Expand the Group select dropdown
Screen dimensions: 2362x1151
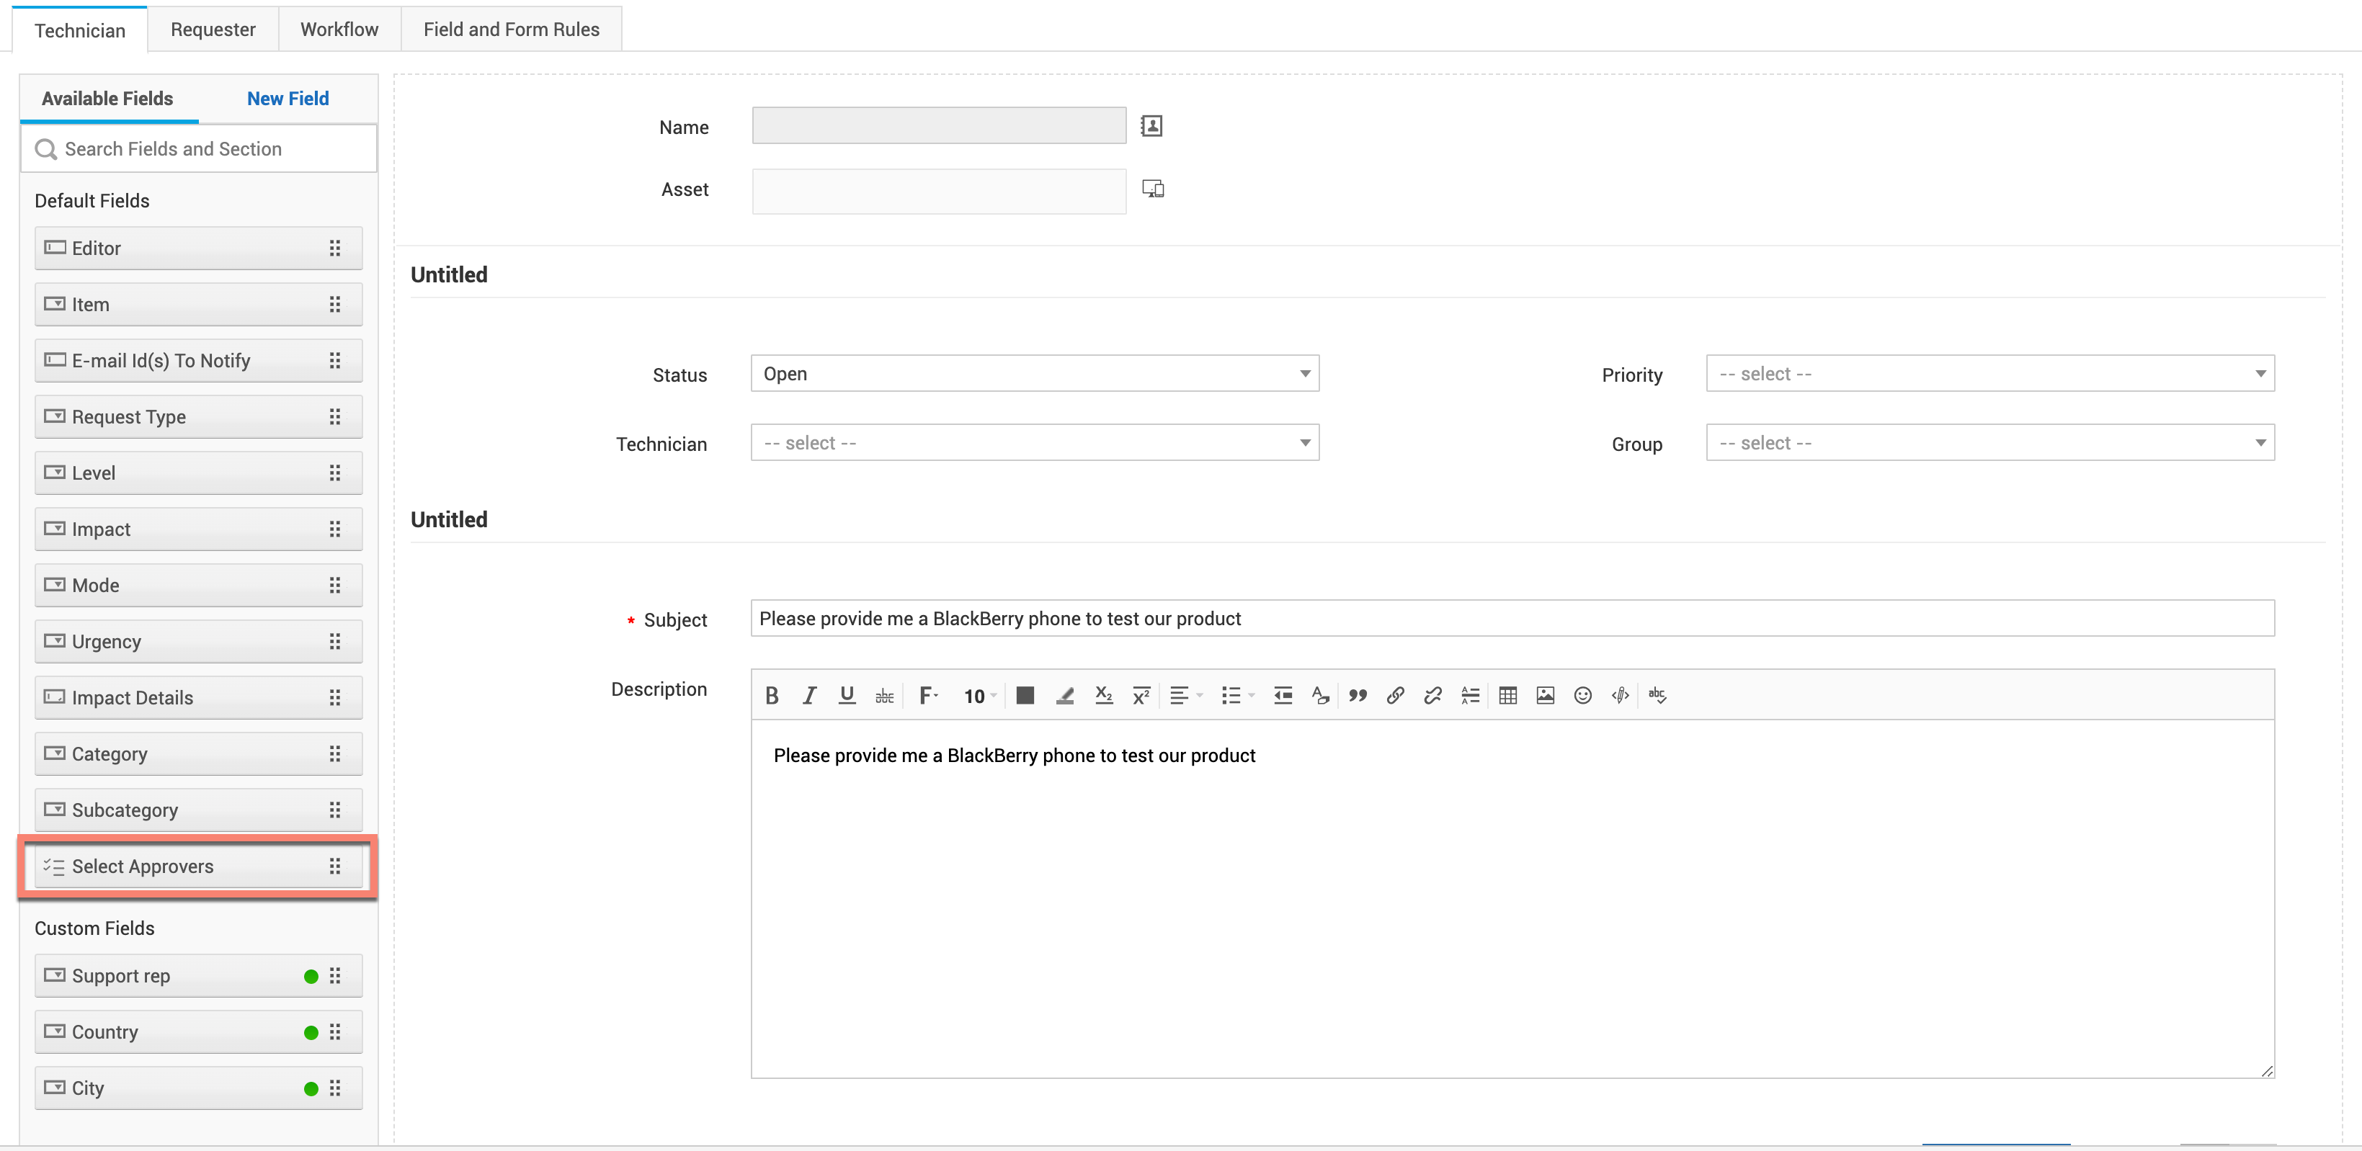1989,444
